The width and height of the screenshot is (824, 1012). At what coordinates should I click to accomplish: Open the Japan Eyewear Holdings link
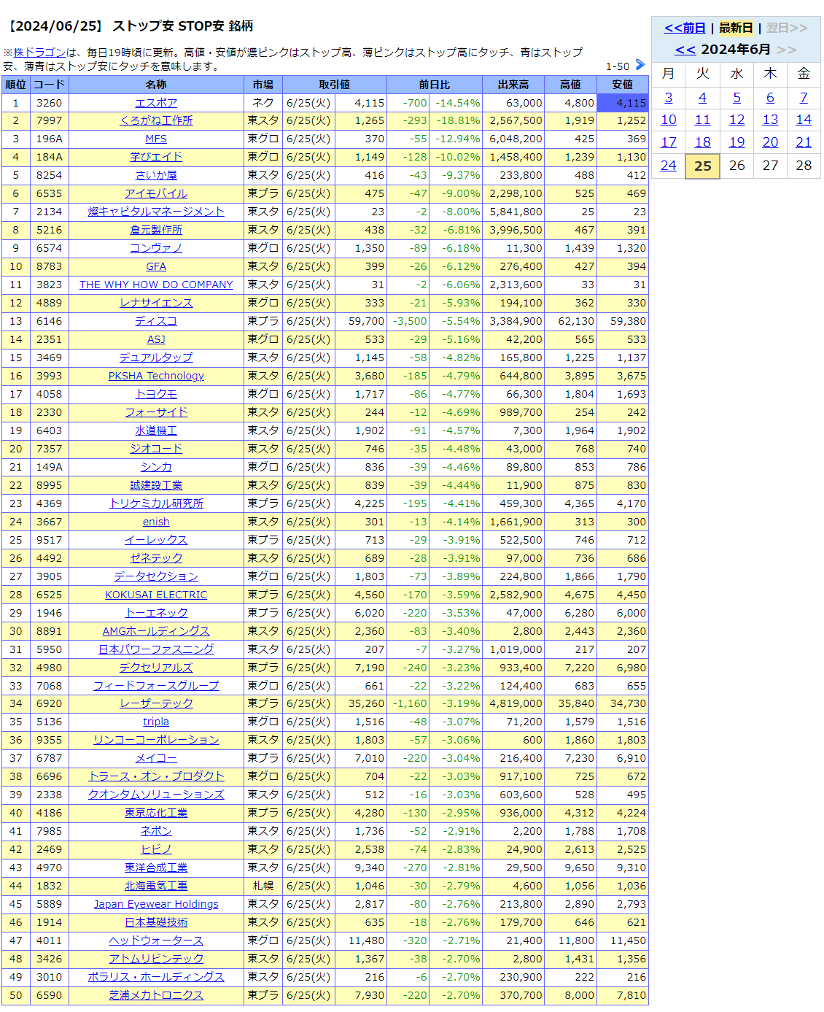tap(156, 904)
